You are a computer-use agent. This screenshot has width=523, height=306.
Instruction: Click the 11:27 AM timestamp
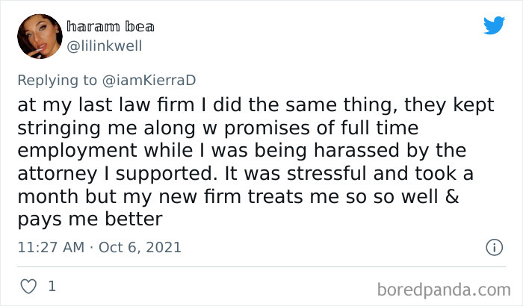(49, 247)
